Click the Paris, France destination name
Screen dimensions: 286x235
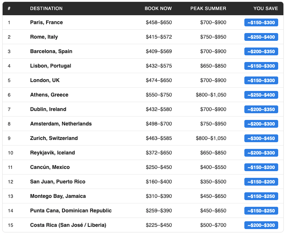coord(46,22)
